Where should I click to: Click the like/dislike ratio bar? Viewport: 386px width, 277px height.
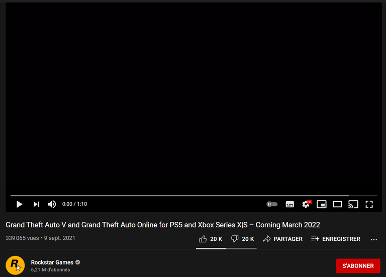pos(226,249)
